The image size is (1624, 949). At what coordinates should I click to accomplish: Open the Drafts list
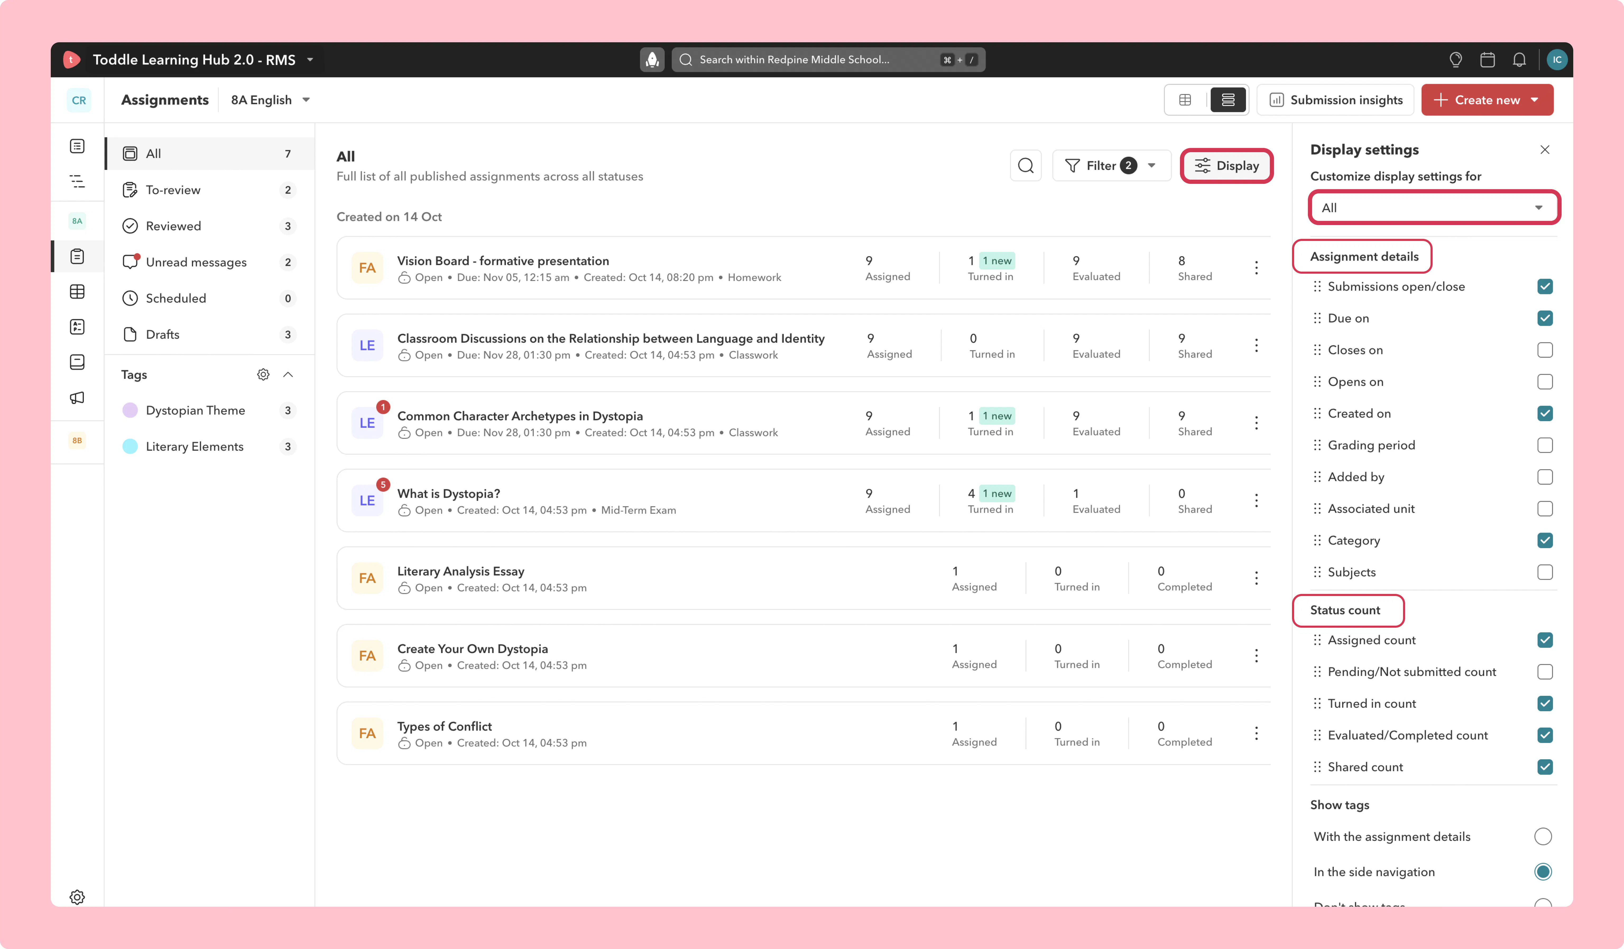pyautogui.click(x=209, y=334)
